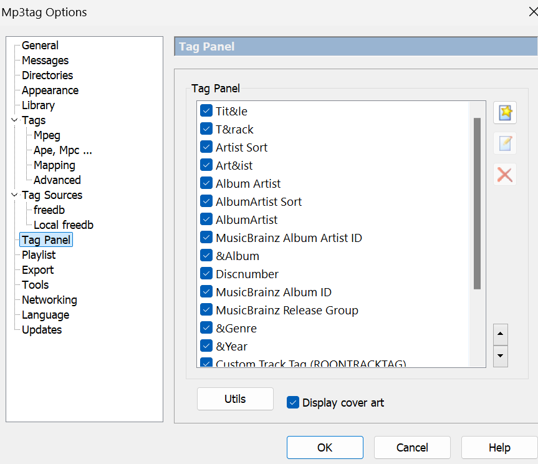Click the tag list vertical scrollbar
538x464 pixels.
click(477, 203)
